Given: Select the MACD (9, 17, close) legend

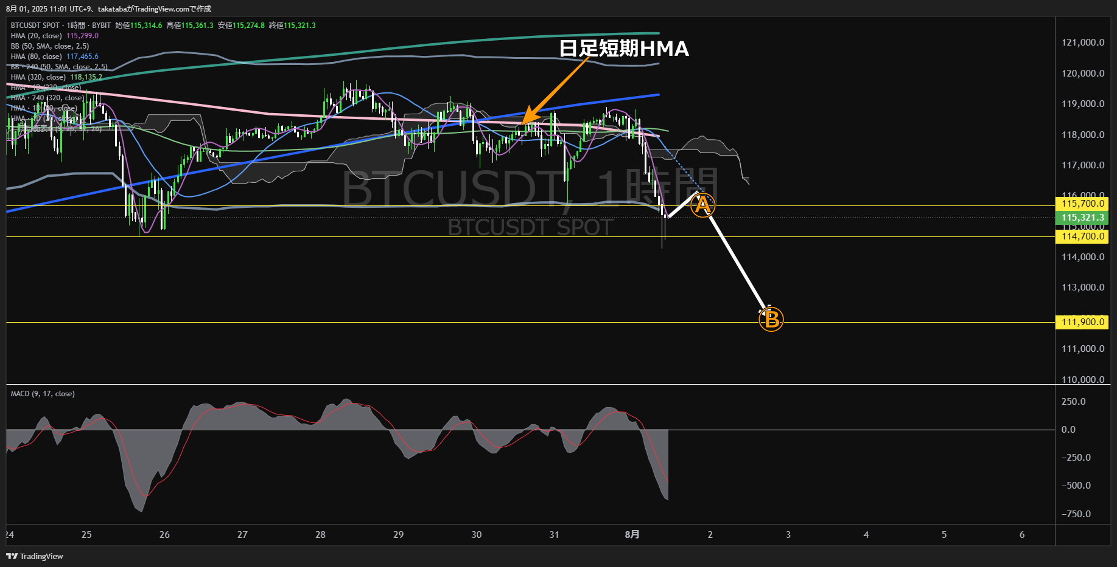Looking at the screenshot, I should 43,394.
